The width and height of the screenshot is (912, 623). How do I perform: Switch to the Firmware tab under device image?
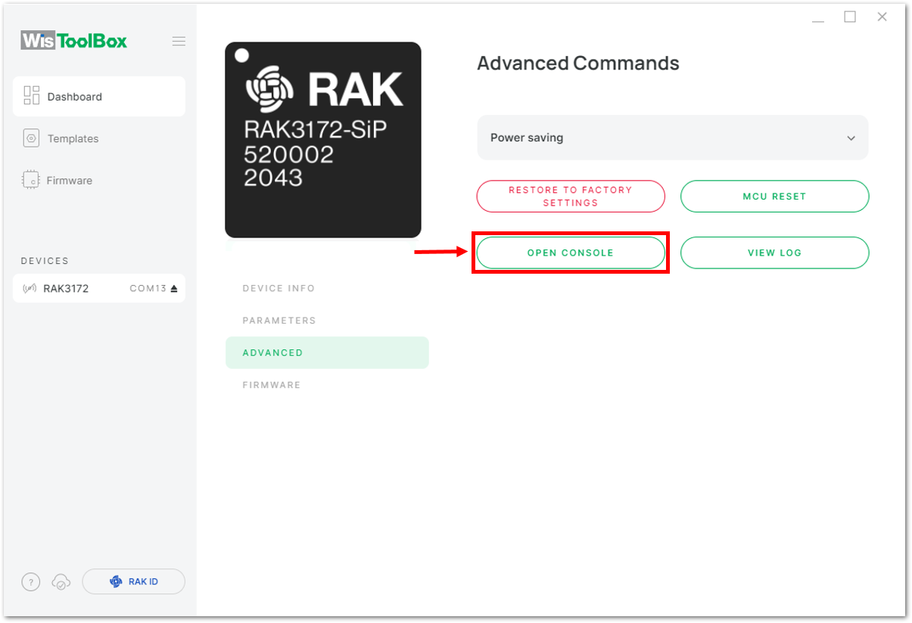pyautogui.click(x=272, y=385)
